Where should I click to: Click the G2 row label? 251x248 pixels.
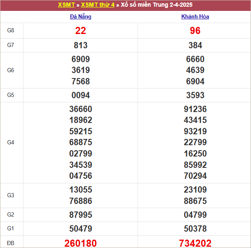10,214
